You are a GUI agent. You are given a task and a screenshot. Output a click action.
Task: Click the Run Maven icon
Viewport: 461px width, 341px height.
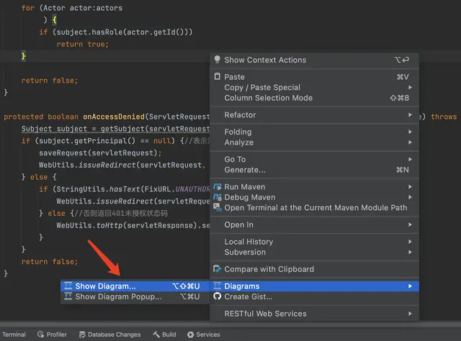click(x=218, y=186)
